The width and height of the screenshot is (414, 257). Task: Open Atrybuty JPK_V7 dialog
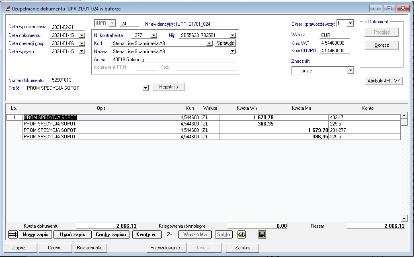click(383, 81)
